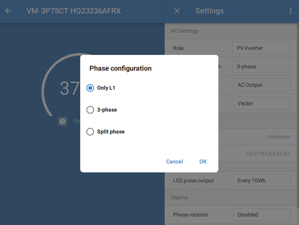Viewport: 299px width, 225px height.
Task: Open the 3-phase configuration dropdown
Action: click(261, 66)
